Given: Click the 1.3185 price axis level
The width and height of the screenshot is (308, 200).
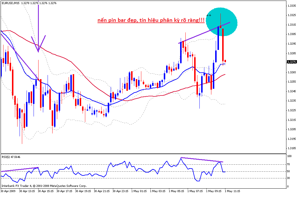Looking at the screenshot, I should click(x=292, y=148).
